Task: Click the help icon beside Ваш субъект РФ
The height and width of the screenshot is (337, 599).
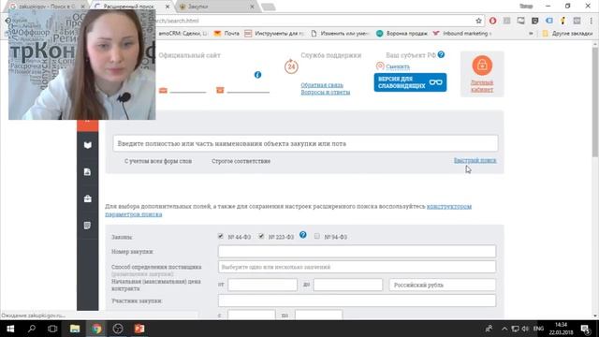Action: click(x=441, y=54)
